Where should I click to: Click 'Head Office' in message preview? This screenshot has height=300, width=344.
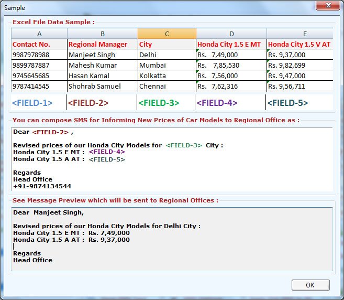coord(32,260)
